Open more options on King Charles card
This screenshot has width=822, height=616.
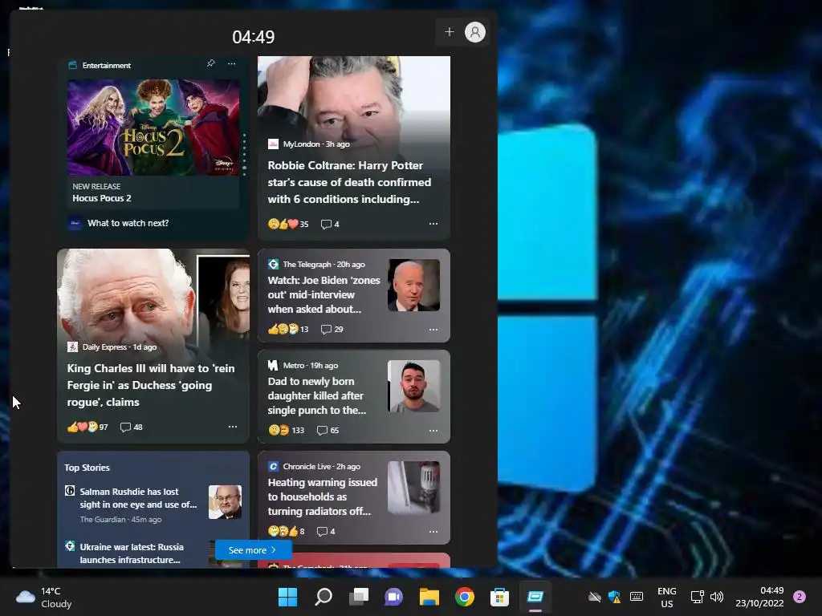[x=232, y=427]
